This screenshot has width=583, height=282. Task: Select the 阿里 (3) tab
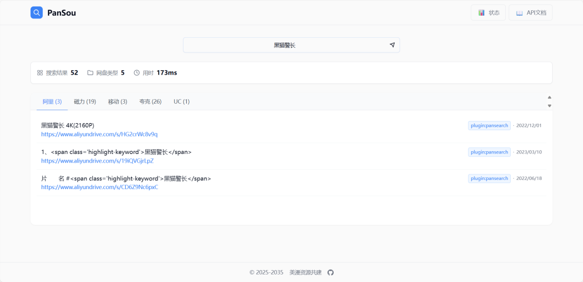[52, 102]
